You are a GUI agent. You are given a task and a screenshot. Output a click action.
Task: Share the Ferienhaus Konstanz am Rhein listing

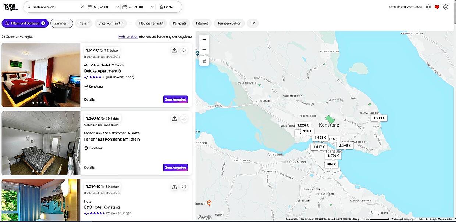point(174,119)
